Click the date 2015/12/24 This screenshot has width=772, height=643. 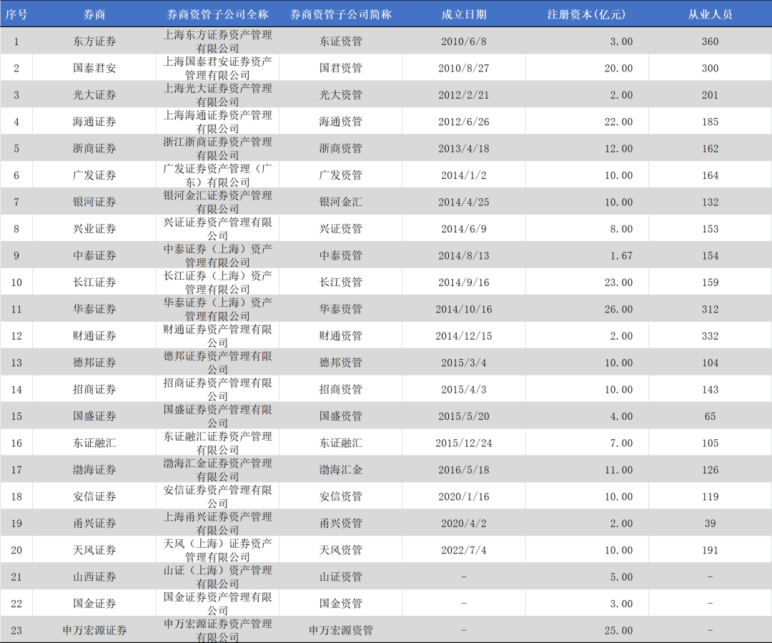point(464,443)
